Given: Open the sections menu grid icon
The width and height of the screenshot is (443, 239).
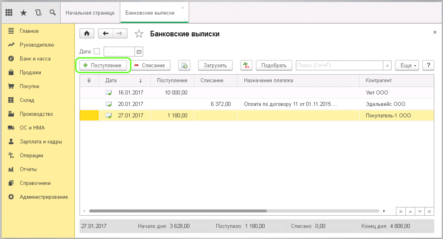Looking at the screenshot, I should [9, 13].
